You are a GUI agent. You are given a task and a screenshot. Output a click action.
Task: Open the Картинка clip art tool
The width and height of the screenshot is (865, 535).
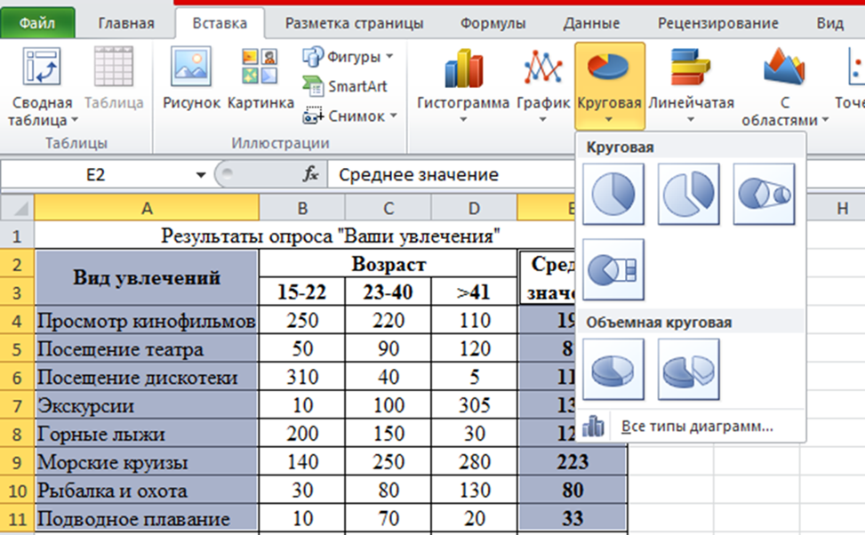(x=260, y=79)
